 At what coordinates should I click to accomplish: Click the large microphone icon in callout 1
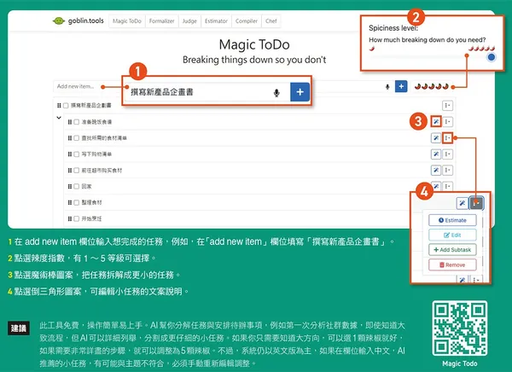pyautogui.click(x=276, y=92)
